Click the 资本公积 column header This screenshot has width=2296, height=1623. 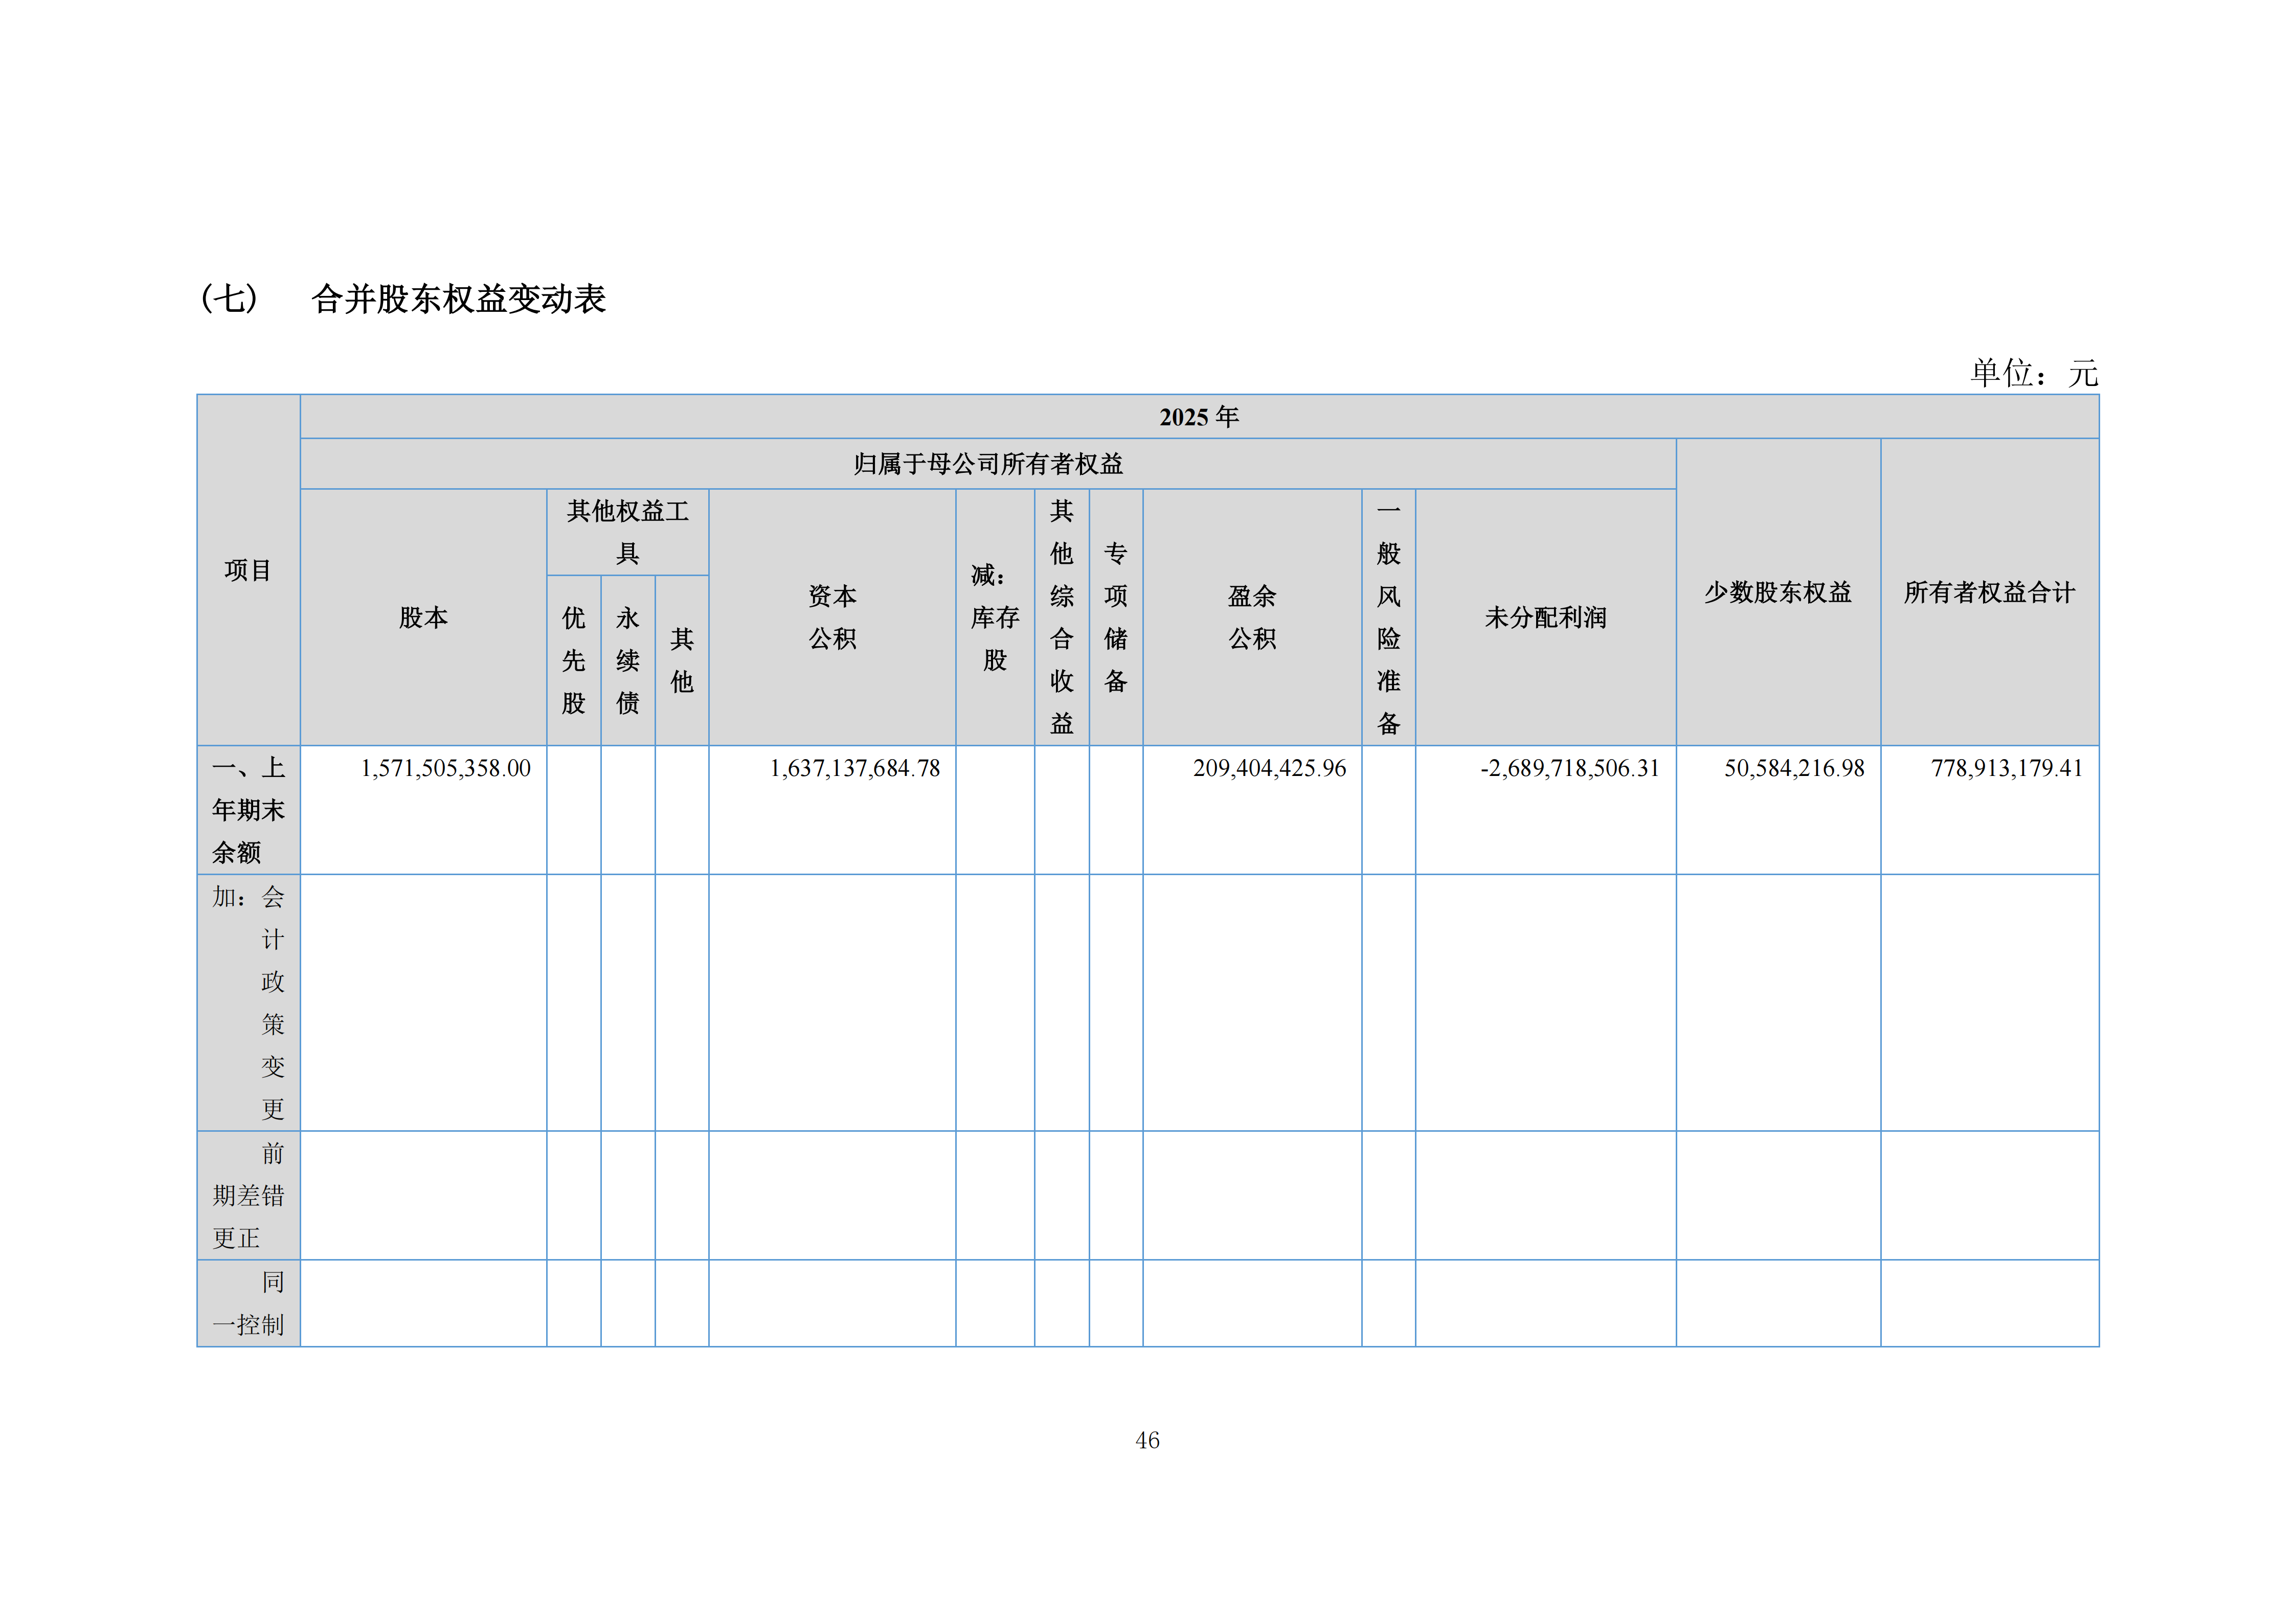[833, 618]
